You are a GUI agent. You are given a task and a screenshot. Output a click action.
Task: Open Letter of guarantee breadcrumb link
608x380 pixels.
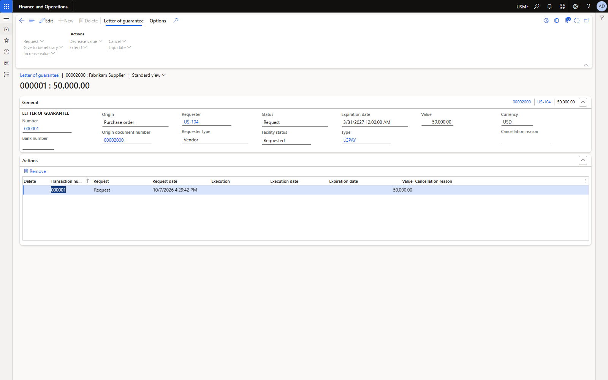(x=40, y=75)
